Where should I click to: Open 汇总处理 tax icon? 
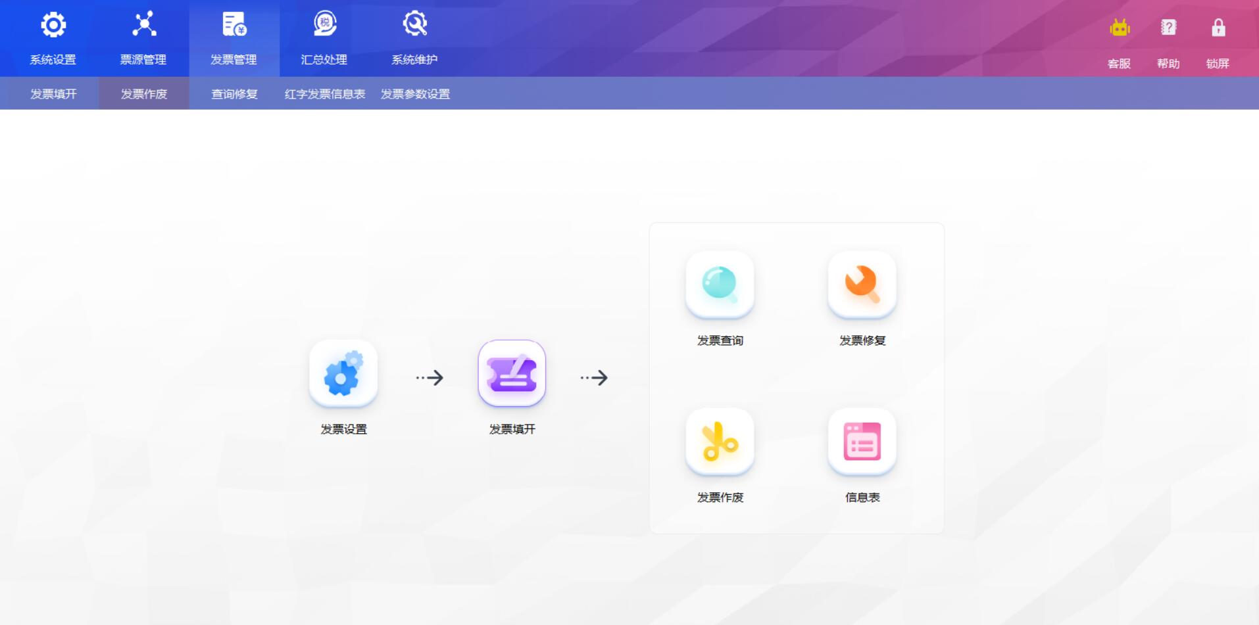tap(324, 24)
